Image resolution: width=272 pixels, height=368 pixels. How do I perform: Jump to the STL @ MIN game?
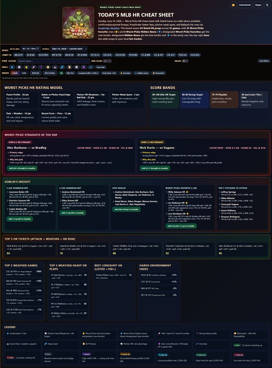(146, 55)
